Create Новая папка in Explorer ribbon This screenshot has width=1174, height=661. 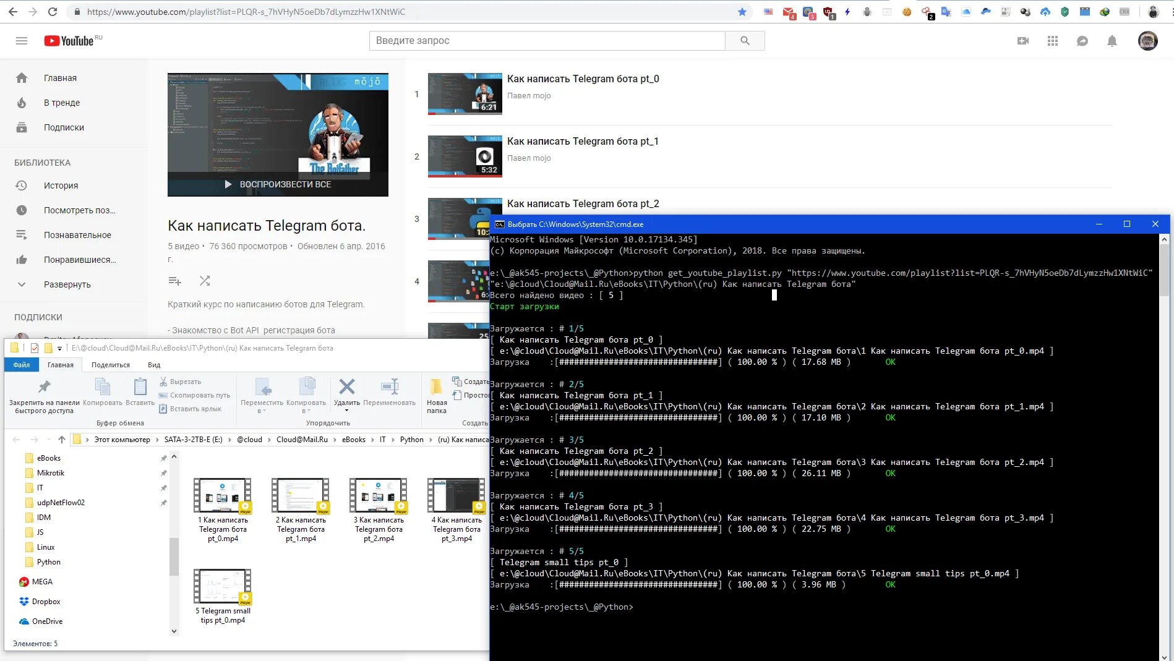click(437, 396)
